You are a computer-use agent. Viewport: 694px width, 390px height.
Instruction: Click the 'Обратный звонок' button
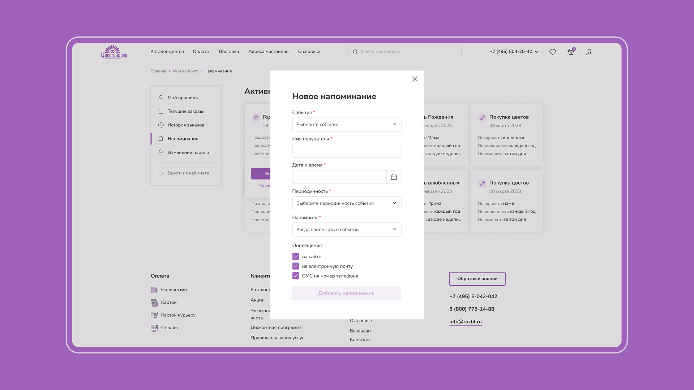click(477, 279)
